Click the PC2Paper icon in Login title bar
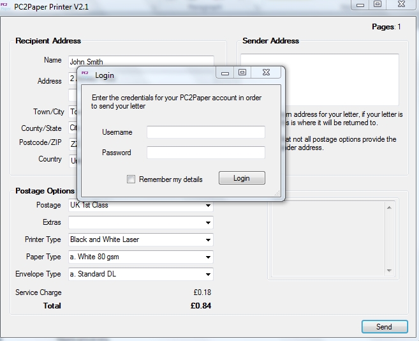 point(85,74)
